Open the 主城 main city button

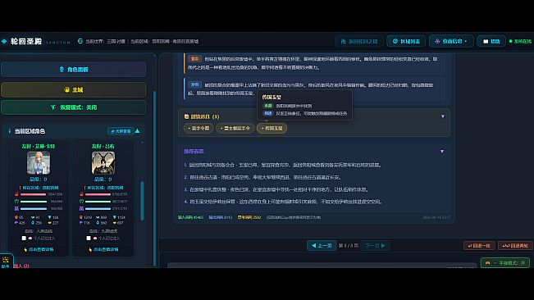(x=74, y=90)
